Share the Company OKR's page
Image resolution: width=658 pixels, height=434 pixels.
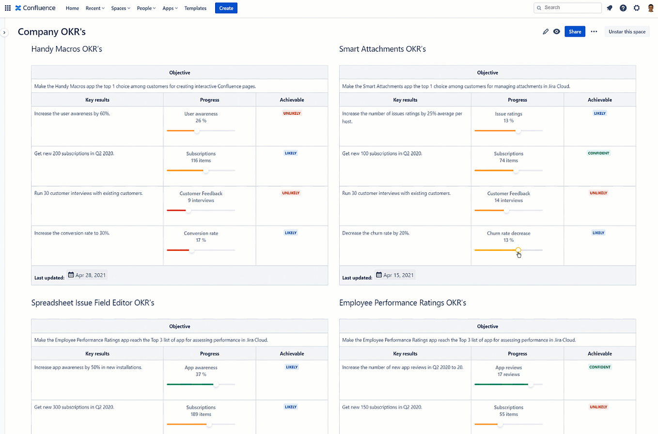click(575, 31)
